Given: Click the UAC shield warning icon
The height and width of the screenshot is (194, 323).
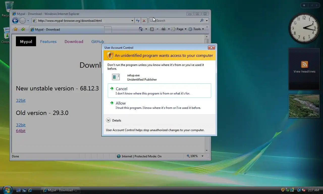Looking at the screenshot, I should click(x=110, y=55).
